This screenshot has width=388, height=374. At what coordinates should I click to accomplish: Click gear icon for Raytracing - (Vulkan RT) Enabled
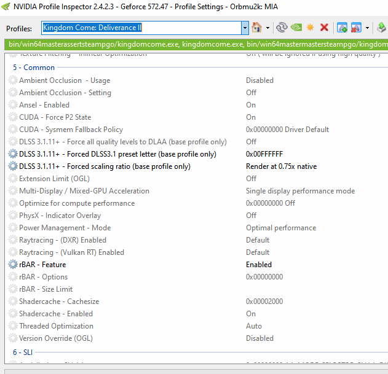tap(13, 252)
